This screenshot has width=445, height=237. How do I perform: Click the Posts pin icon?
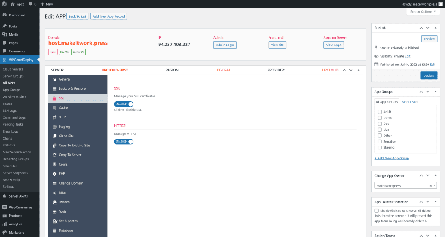tap(4, 26)
